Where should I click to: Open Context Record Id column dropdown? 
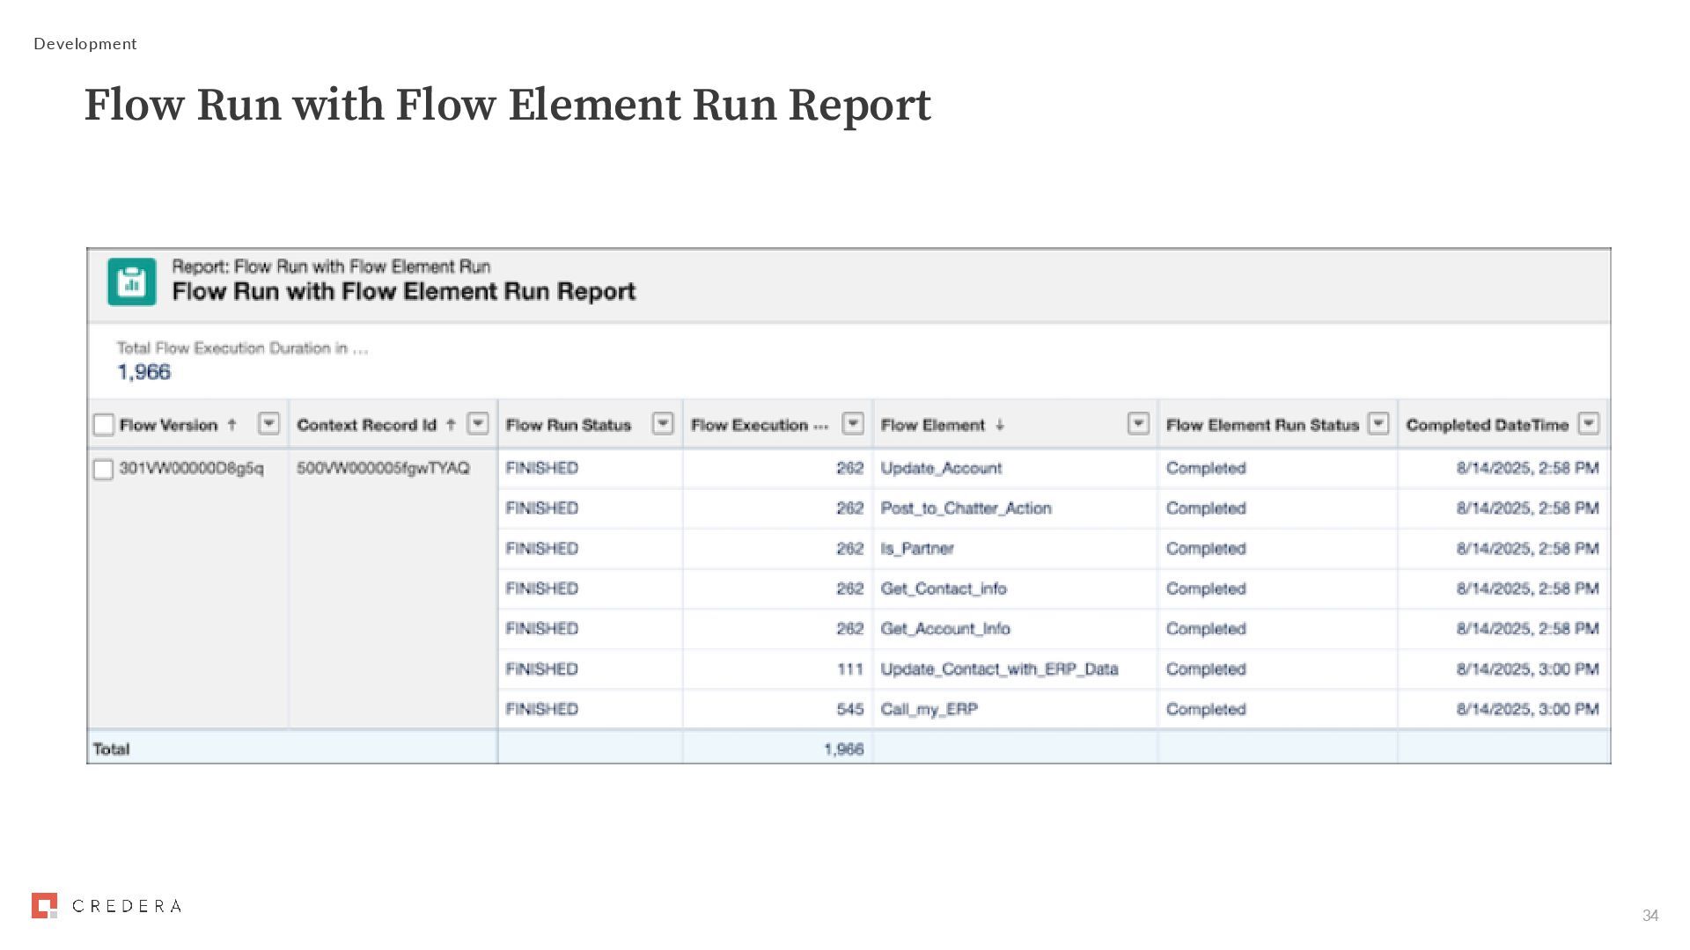click(x=477, y=424)
